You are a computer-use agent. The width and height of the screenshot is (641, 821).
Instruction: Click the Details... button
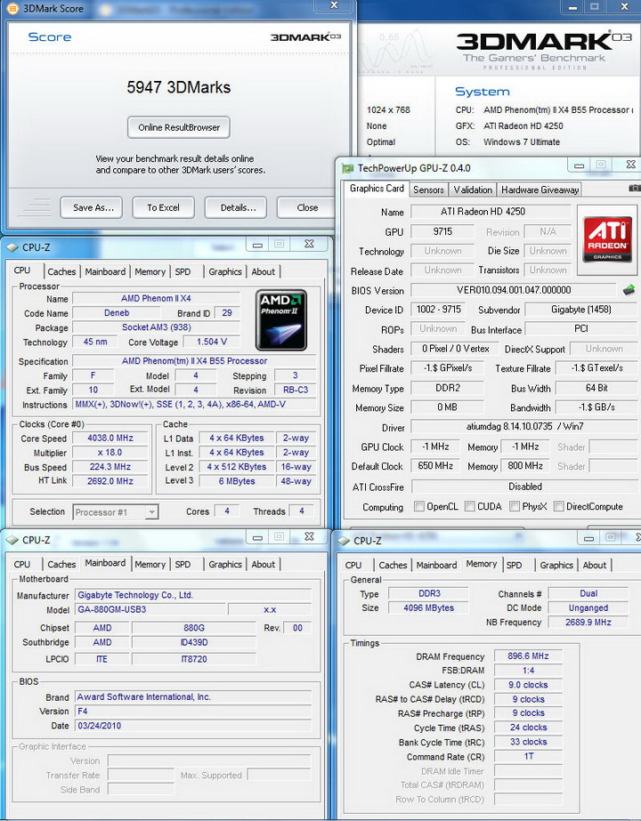[x=236, y=207]
